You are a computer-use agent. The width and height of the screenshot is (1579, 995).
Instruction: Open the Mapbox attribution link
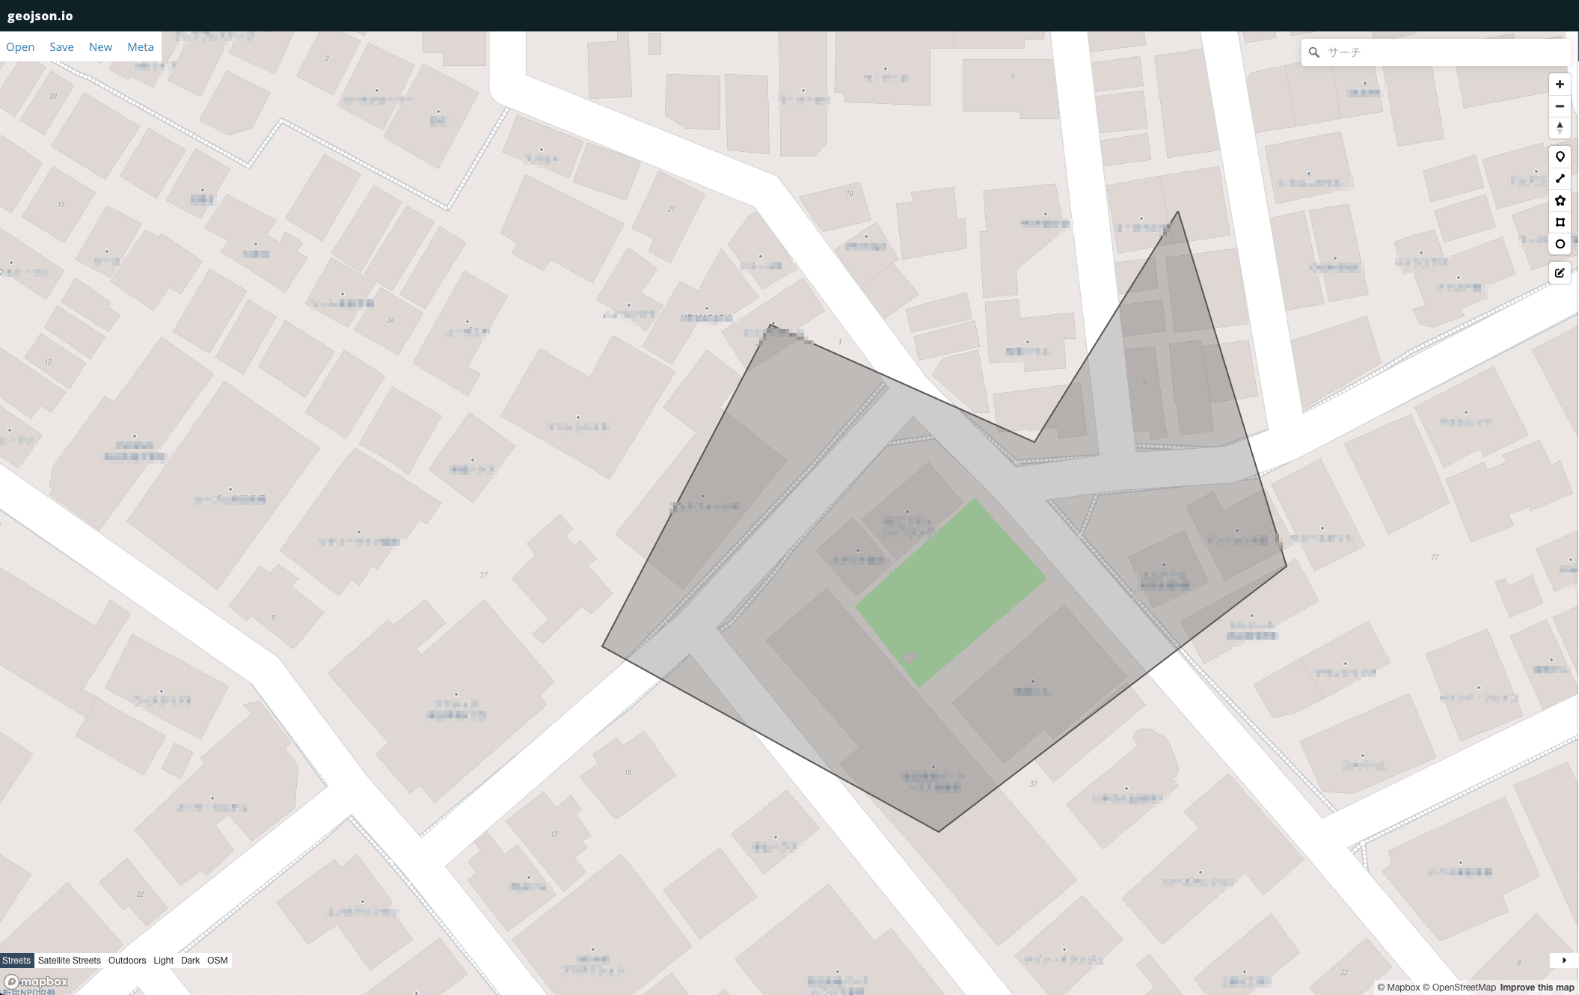[1398, 988]
